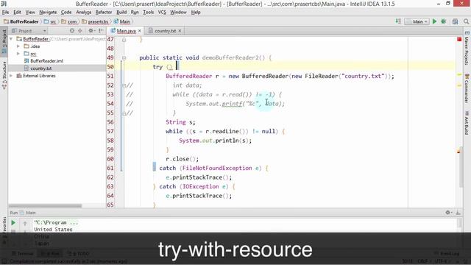This screenshot has height=265, width=471.
Task: Click the prasertcbs breadcrumb in navigation bar
Action: tap(95, 21)
